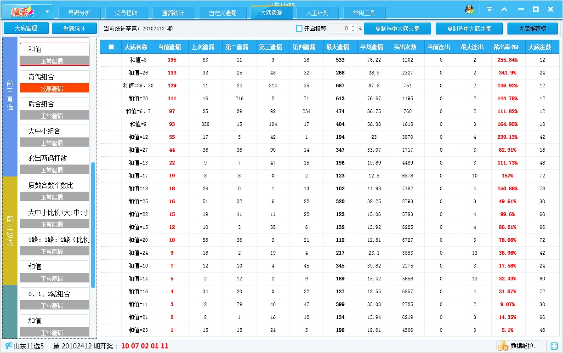
Task: Collapse the window via the up-chevron icon
Action: pyautogui.click(x=504, y=8)
